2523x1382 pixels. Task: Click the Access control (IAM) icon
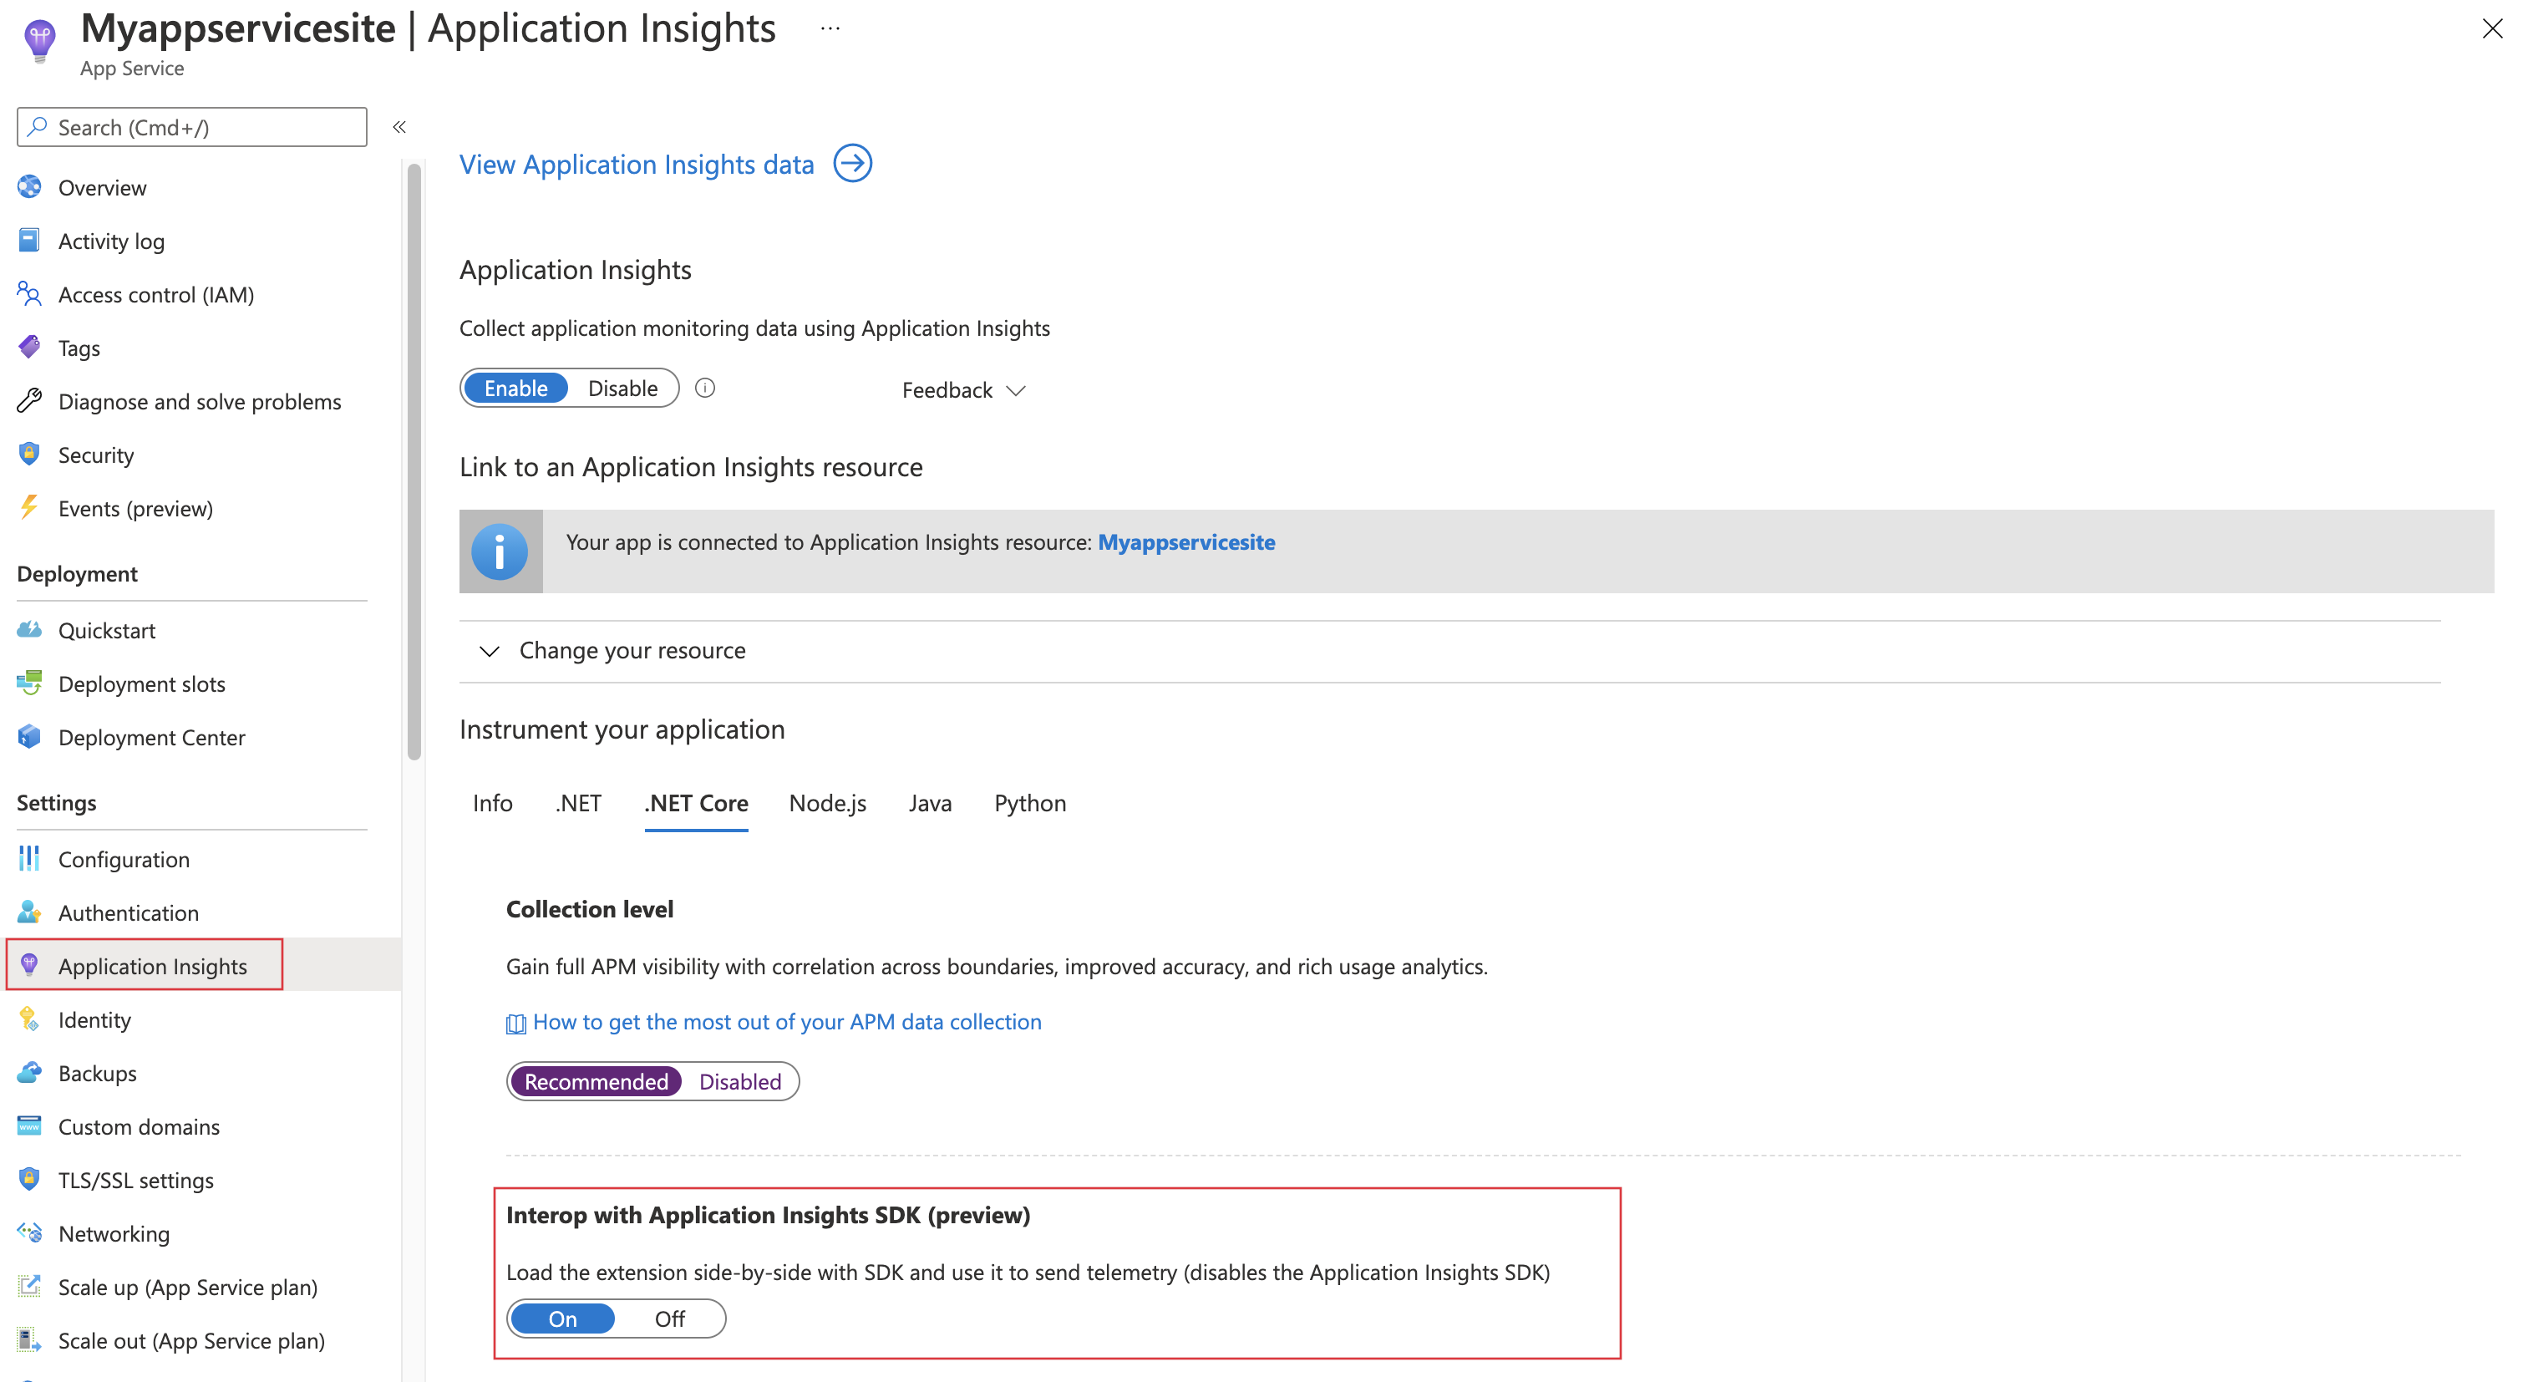(x=31, y=294)
